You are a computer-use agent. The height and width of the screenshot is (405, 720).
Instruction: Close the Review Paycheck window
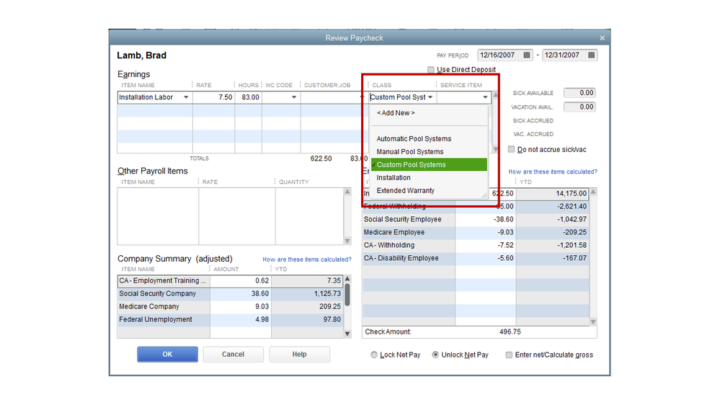[x=602, y=38]
